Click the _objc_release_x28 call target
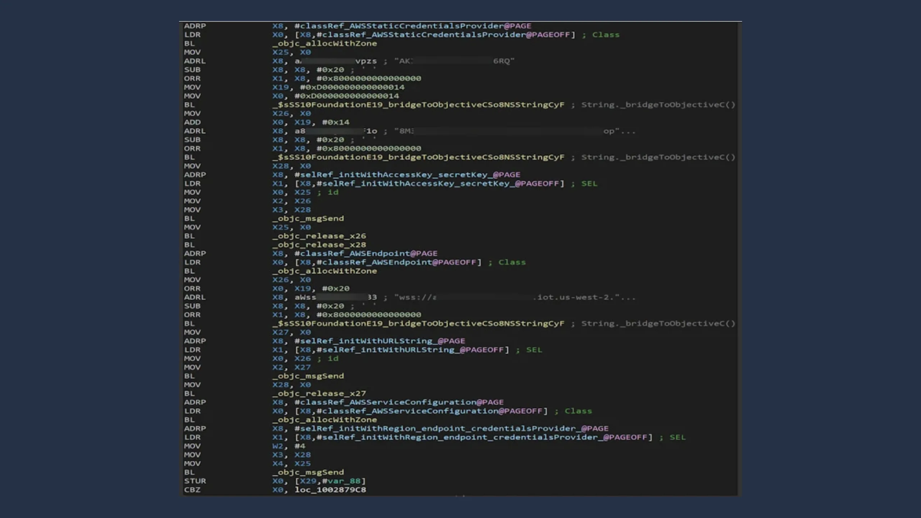Image resolution: width=921 pixels, height=518 pixels. (x=319, y=245)
